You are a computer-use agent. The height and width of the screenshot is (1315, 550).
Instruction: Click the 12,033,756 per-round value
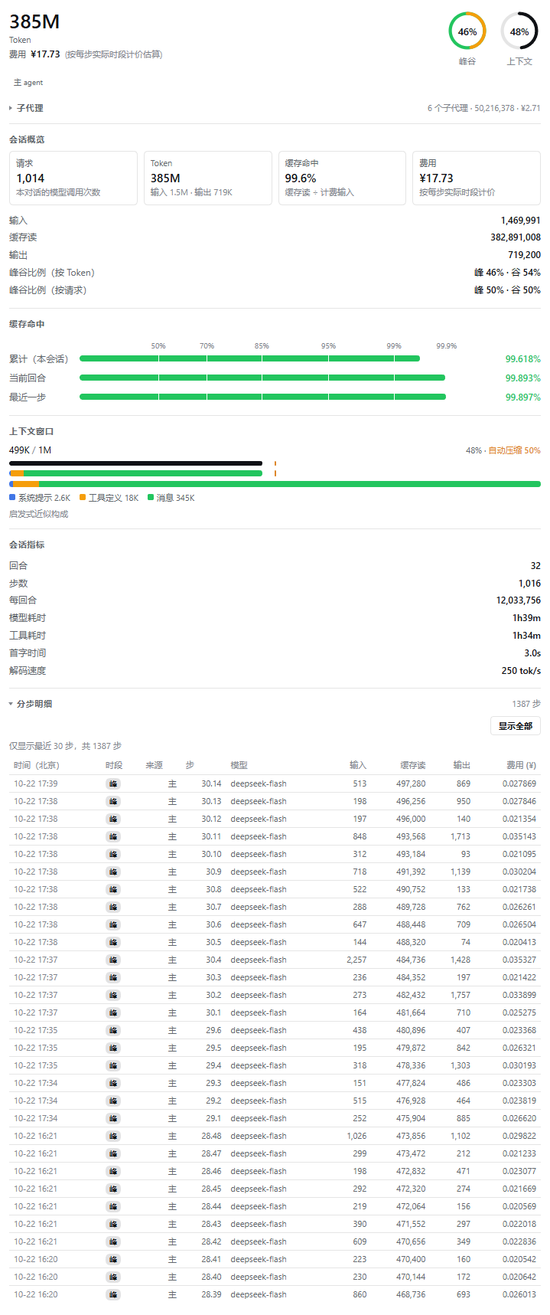[518, 600]
